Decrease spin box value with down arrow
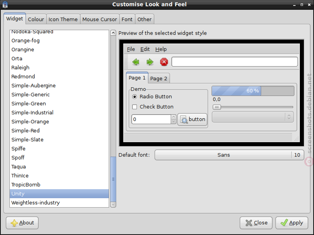The image size is (314, 235). pos(173,121)
